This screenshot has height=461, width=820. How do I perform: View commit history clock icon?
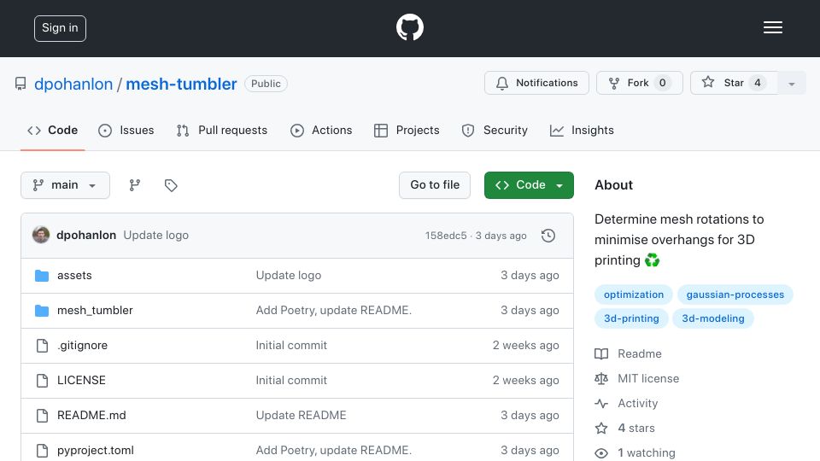coord(548,236)
